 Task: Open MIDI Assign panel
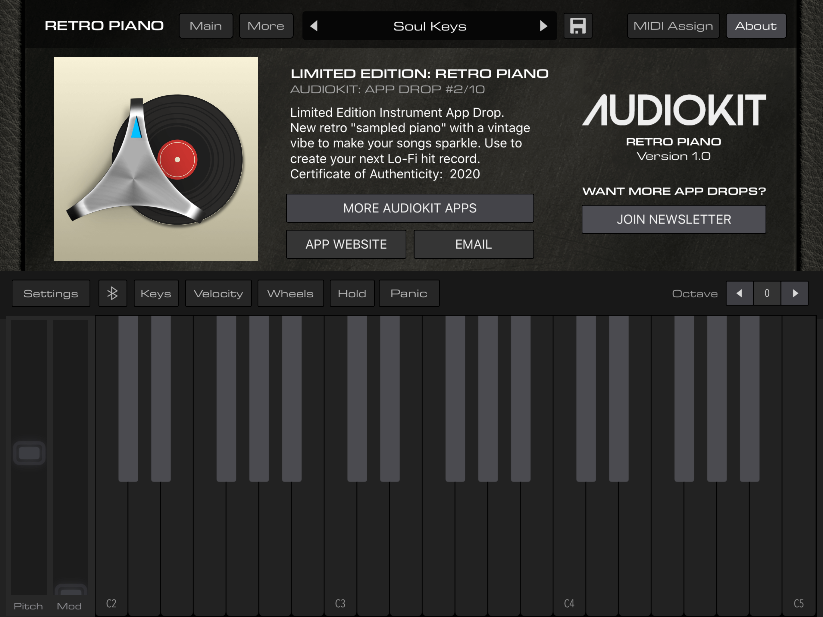pyautogui.click(x=673, y=26)
